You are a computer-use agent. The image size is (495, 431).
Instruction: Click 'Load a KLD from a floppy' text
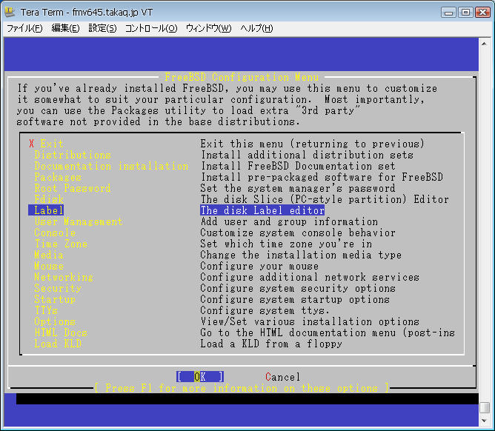pyautogui.click(x=271, y=344)
